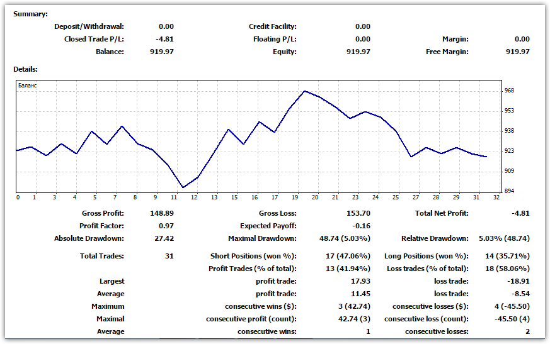Click the 32 tick on the horizontal axis
550x344 pixels.
click(496, 197)
